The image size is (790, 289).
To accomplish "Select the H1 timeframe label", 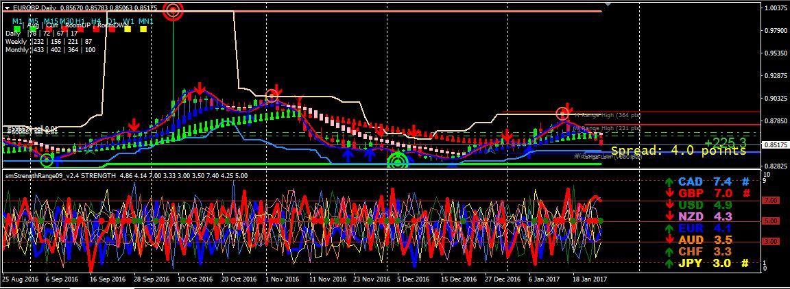I will tap(81, 21).
